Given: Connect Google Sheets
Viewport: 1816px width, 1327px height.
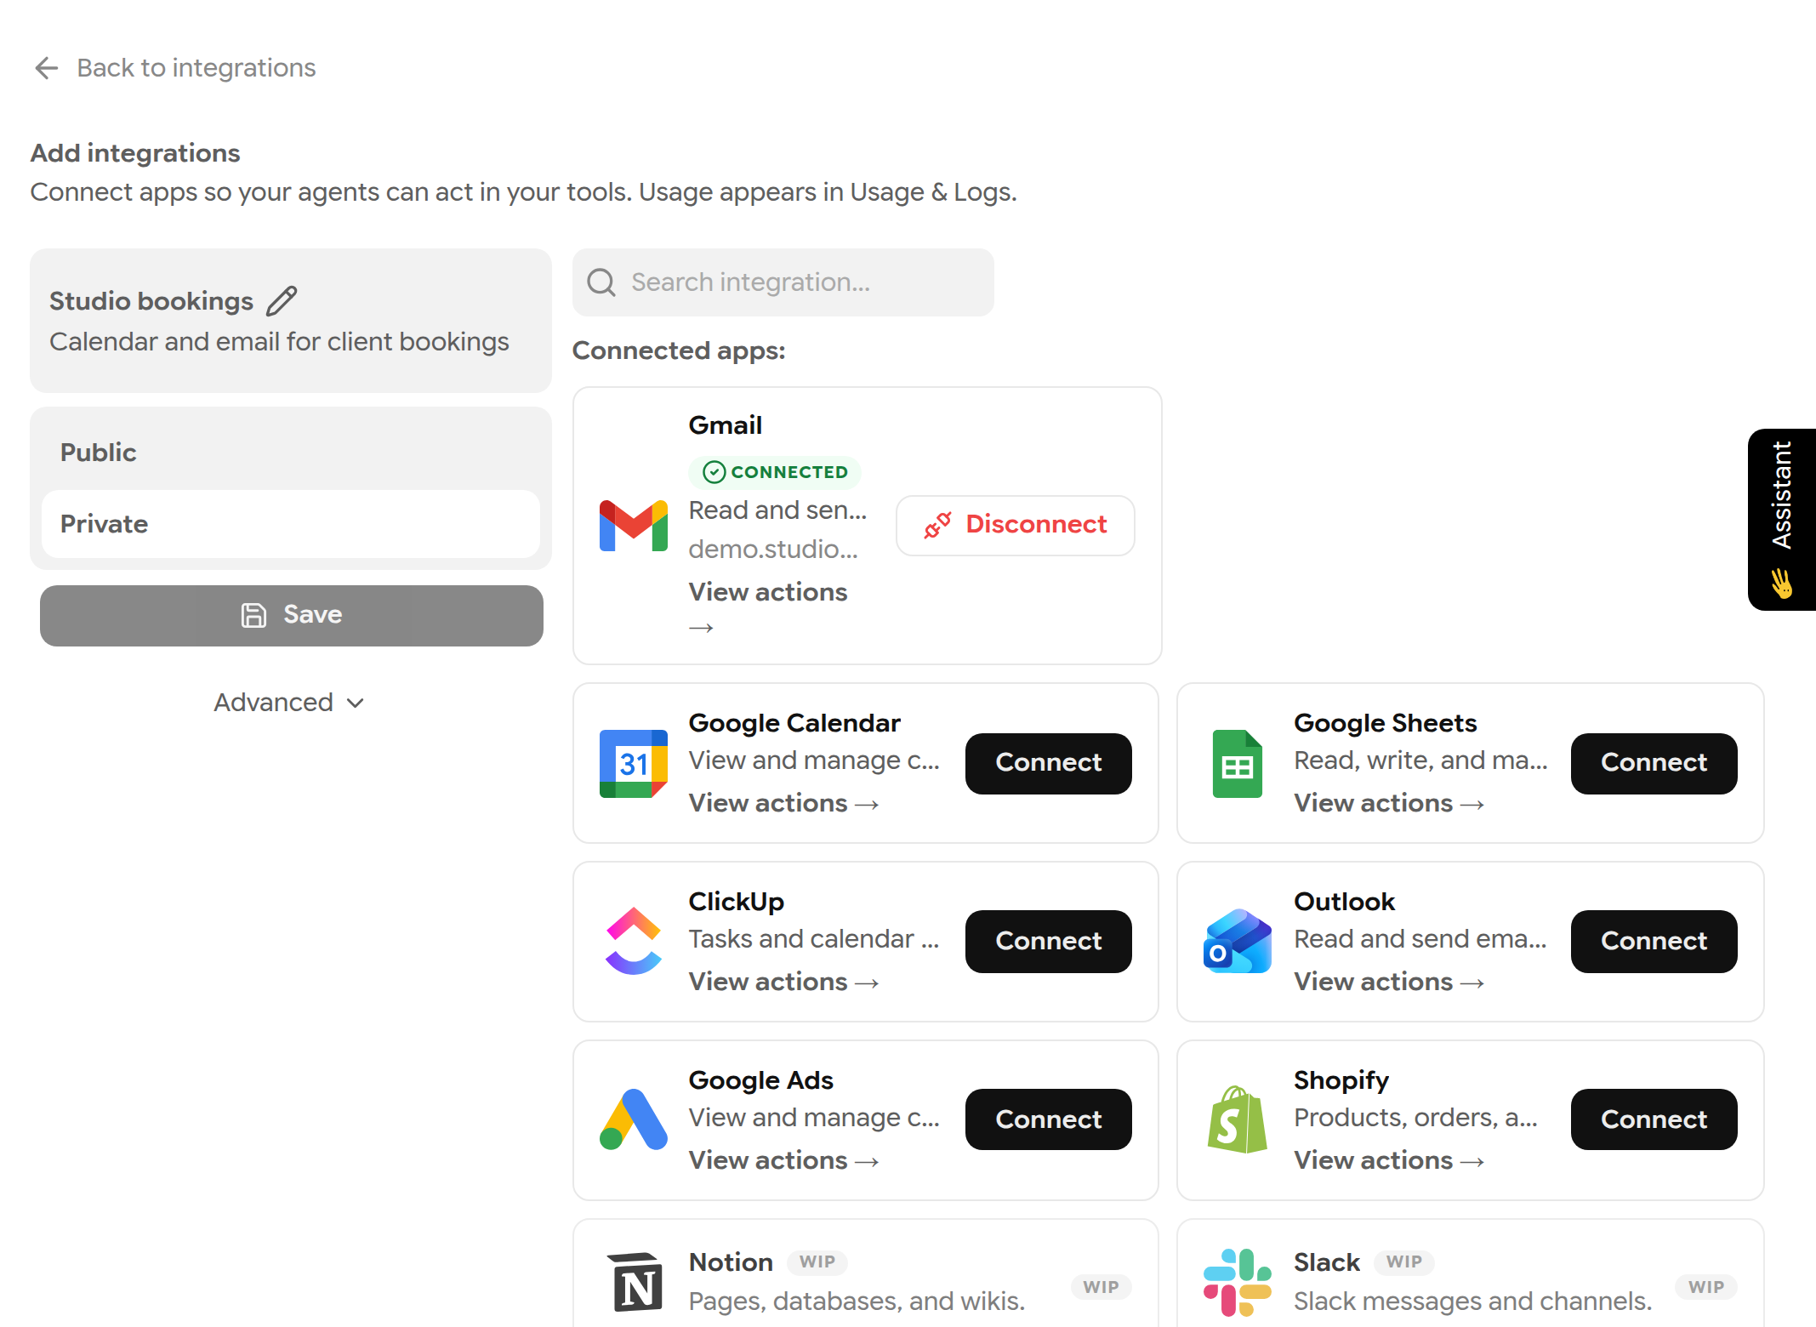Looking at the screenshot, I should coord(1654,764).
